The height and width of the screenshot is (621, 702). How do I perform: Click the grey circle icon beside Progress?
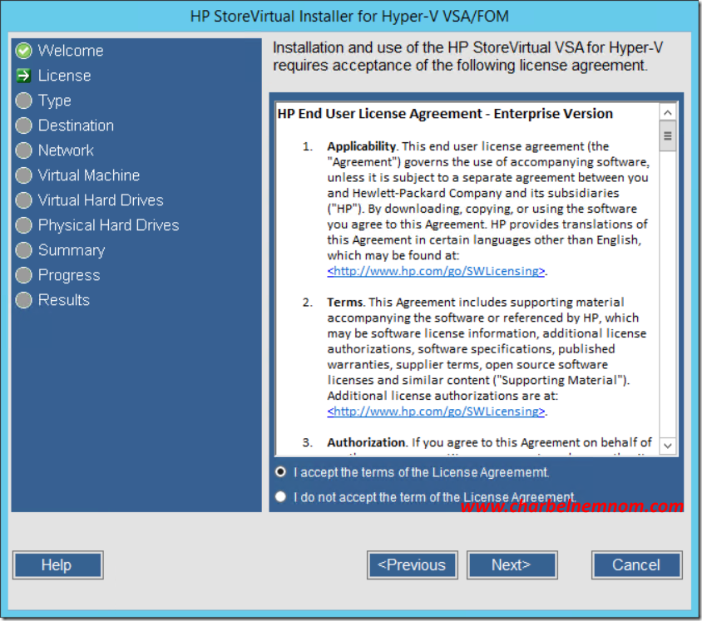coord(24,275)
